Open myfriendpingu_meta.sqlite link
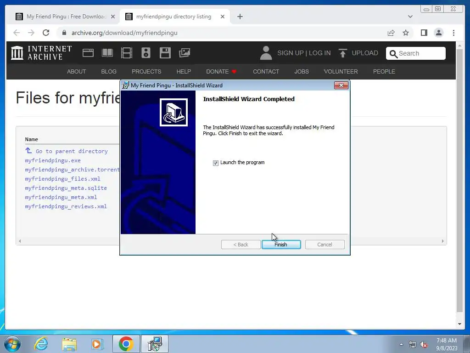The width and height of the screenshot is (470, 353). (66, 188)
